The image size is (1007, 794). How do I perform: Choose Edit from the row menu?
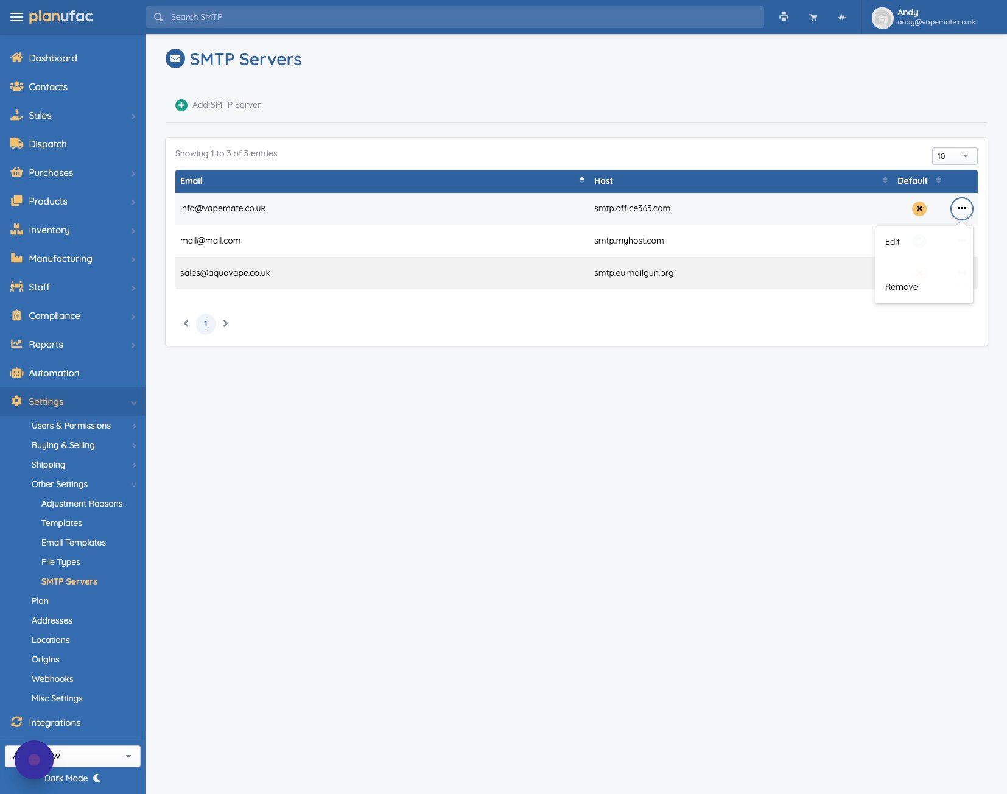[x=892, y=242]
